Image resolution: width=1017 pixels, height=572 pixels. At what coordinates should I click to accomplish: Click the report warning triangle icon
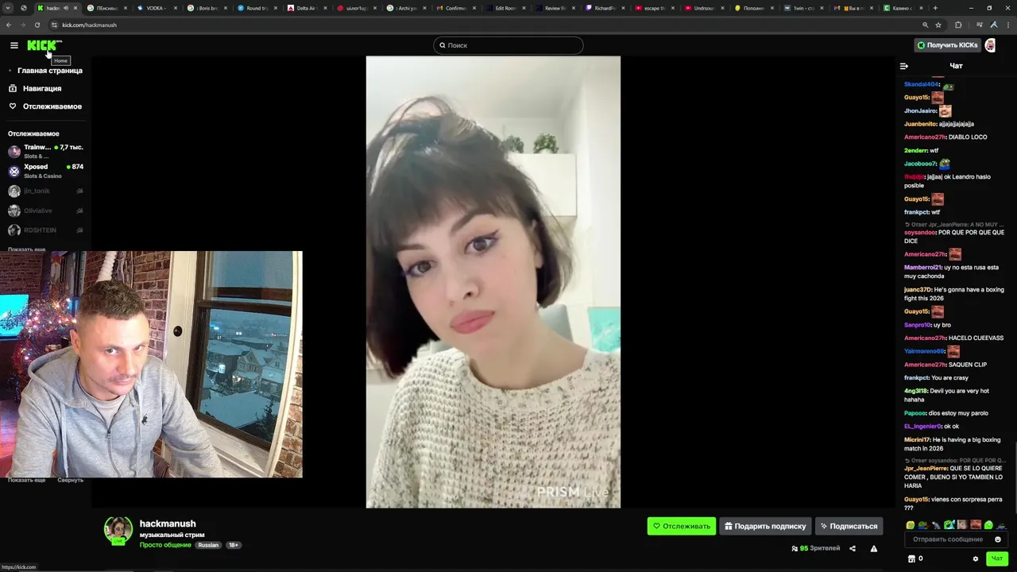pos(874,548)
